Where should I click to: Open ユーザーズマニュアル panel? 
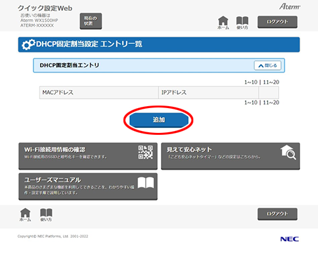[88, 186]
